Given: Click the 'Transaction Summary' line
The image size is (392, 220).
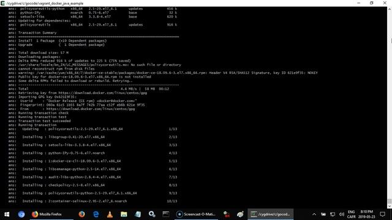Looking at the screenshot, I should click(x=37, y=32).
